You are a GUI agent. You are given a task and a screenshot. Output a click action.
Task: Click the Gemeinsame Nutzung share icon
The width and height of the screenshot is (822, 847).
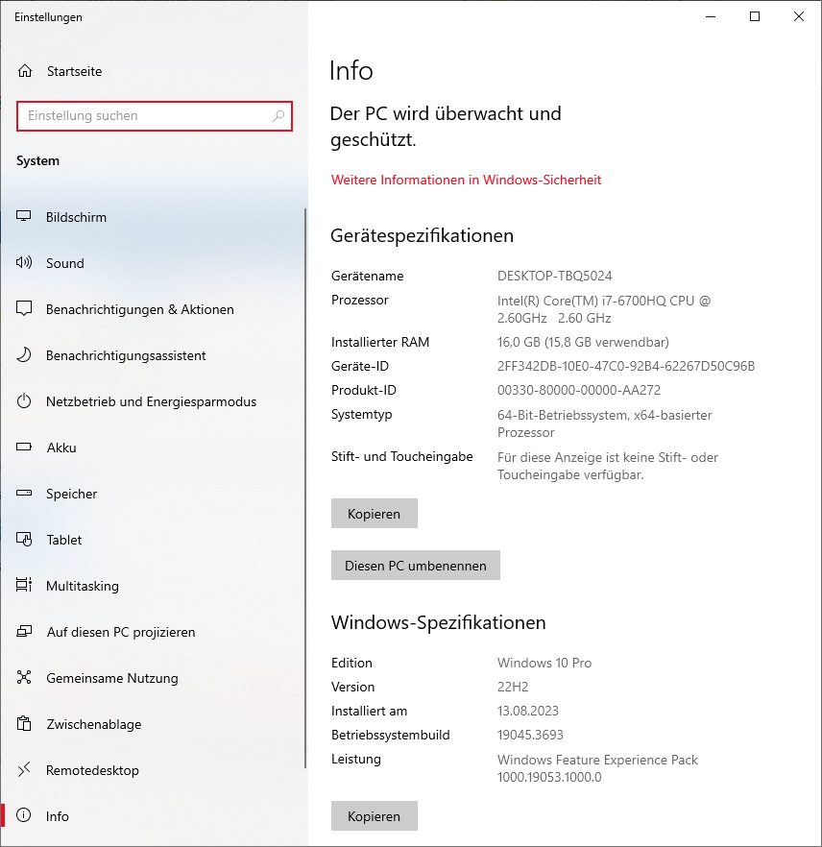point(24,677)
